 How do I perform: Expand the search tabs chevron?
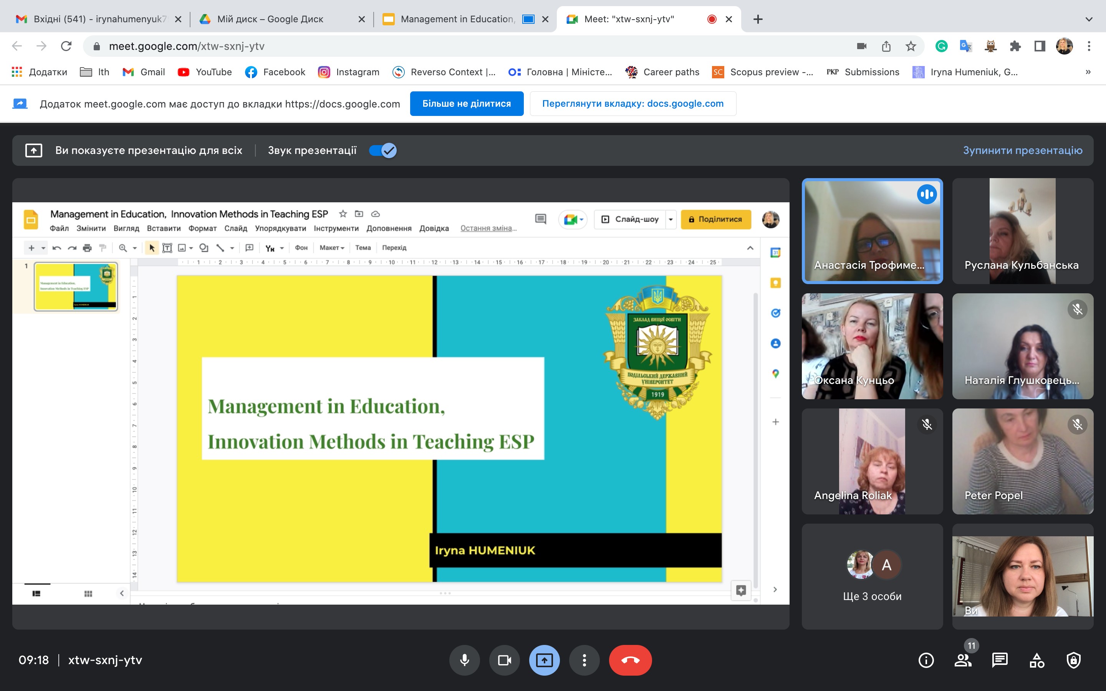click(1089, 19)
